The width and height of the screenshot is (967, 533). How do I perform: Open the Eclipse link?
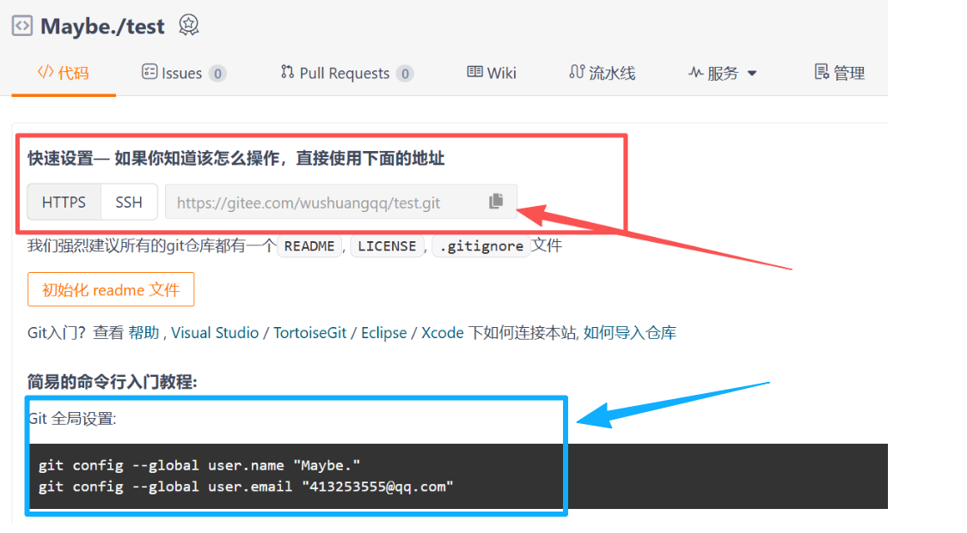tap(383, 333)
